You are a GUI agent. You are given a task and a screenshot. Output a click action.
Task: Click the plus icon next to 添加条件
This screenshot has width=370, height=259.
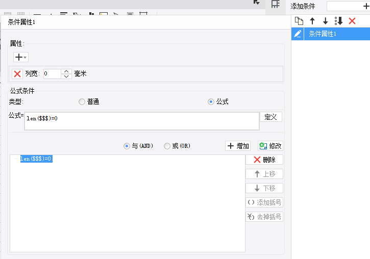pyautogui.click(x=366, y=6)
